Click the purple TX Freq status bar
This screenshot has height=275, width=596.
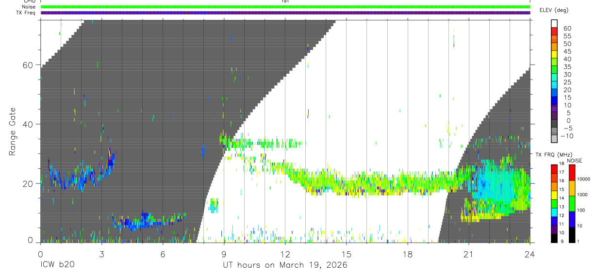pos(285,13)
